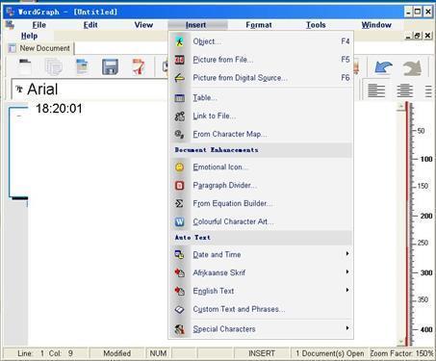436x361 pixels.
Task: Click the red PDF export icon
Action: point(139,66)
